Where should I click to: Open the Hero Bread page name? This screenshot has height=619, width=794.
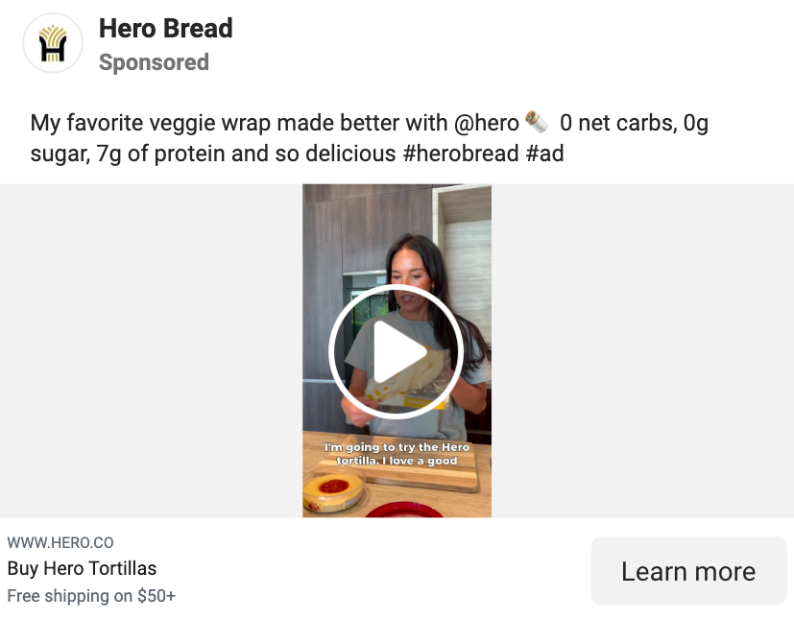coord(165,29)
